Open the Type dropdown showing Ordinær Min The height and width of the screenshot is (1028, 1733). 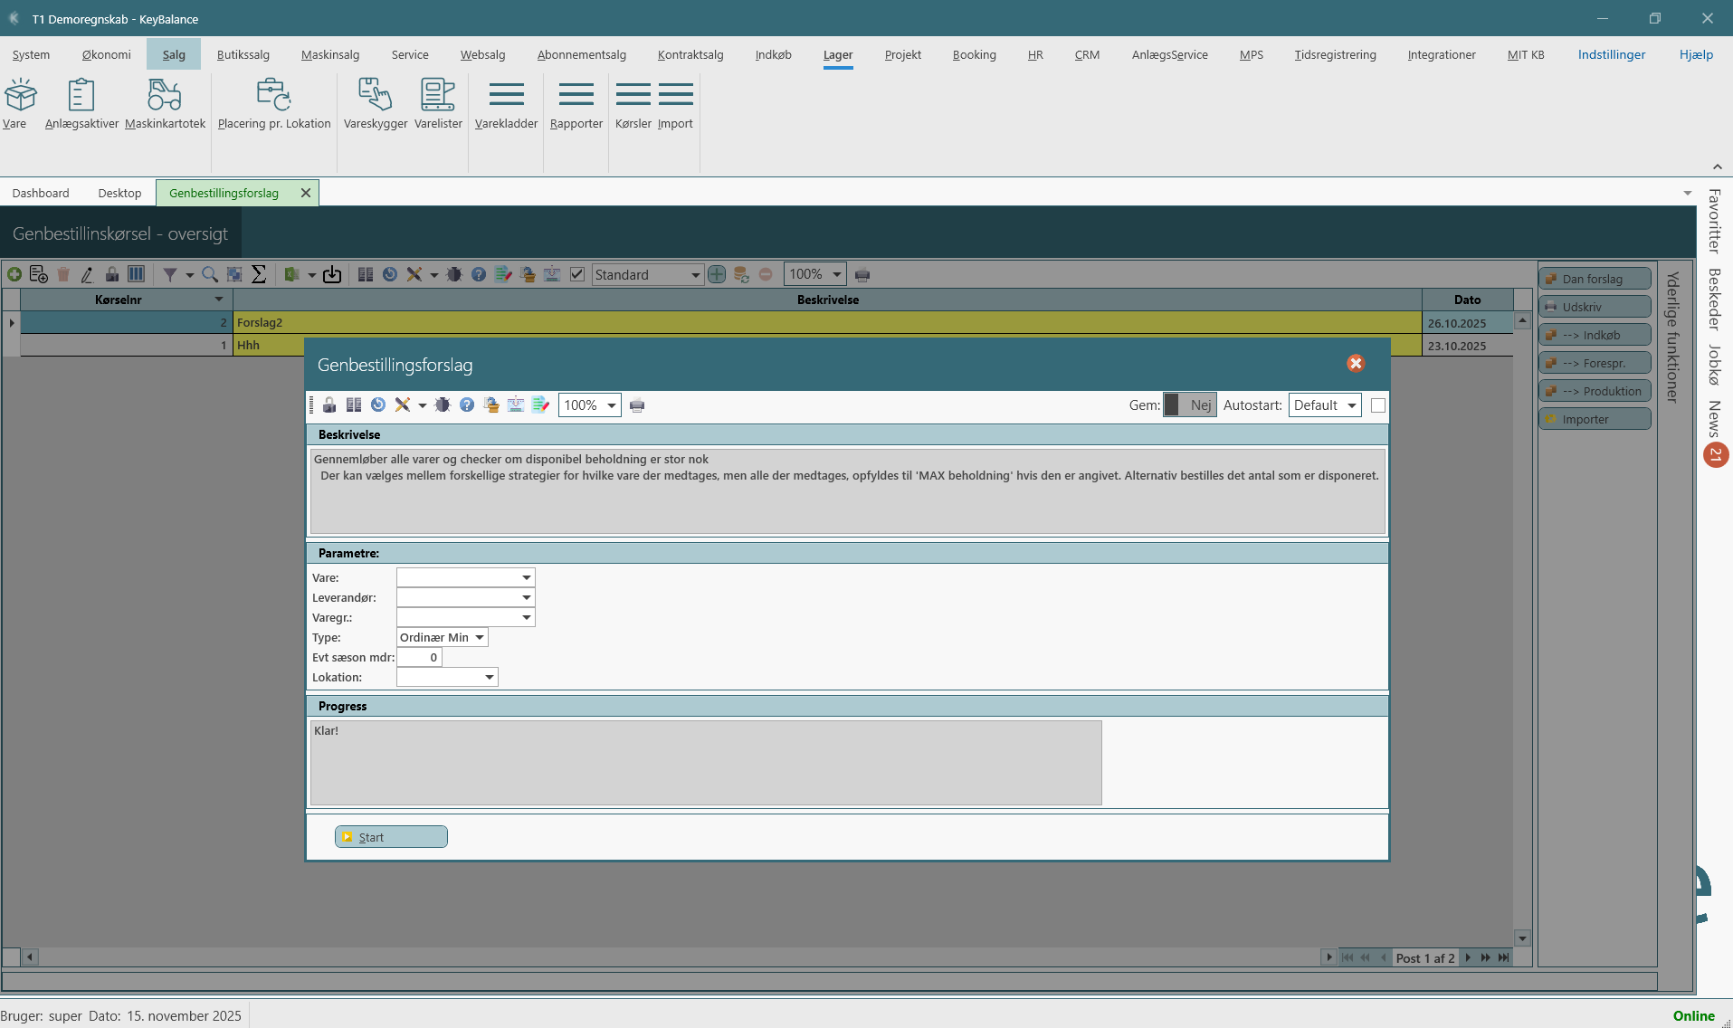[480, 637]
